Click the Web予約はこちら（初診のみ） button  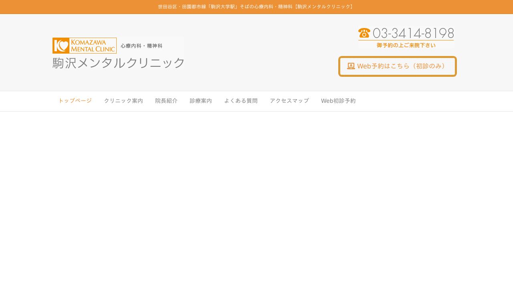[398, 66]
